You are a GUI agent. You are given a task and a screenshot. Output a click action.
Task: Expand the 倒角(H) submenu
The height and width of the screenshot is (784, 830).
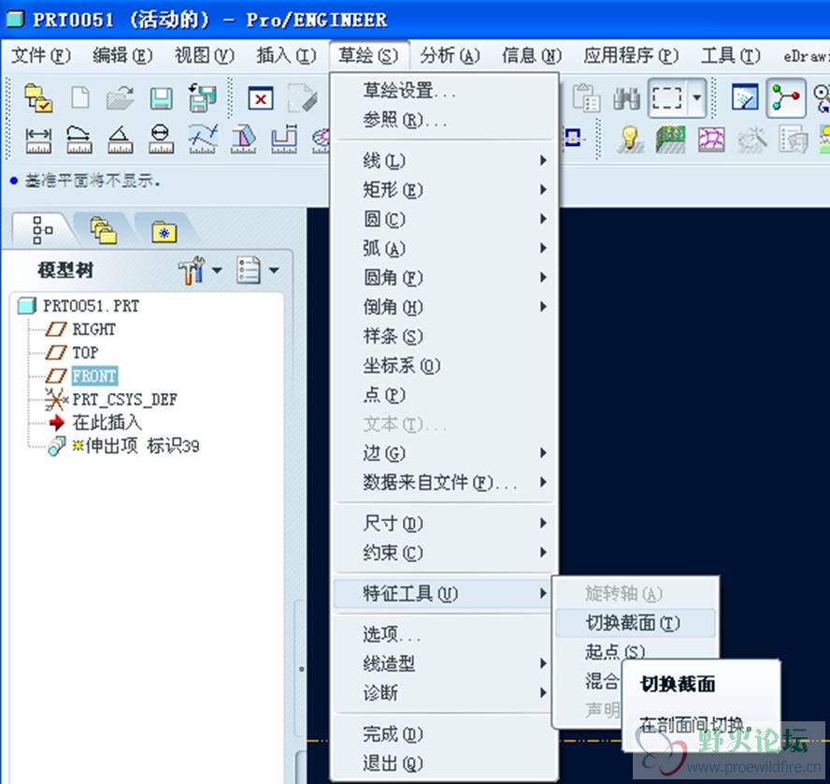(444, 306)
